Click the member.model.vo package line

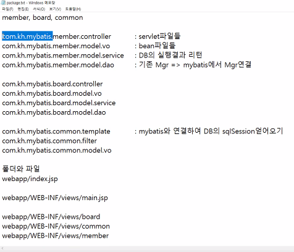pos(56,46)
